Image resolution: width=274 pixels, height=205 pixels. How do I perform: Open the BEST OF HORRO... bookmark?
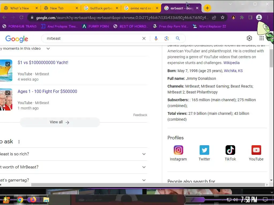131,26
